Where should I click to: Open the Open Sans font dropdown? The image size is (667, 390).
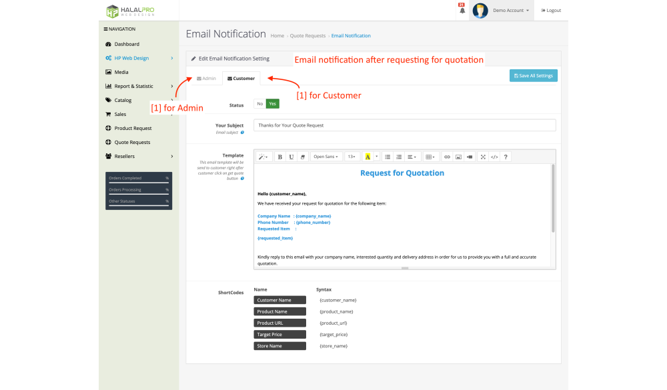click(x=325, y=157)
